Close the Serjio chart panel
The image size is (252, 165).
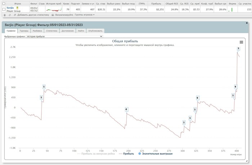pos(247,23)
